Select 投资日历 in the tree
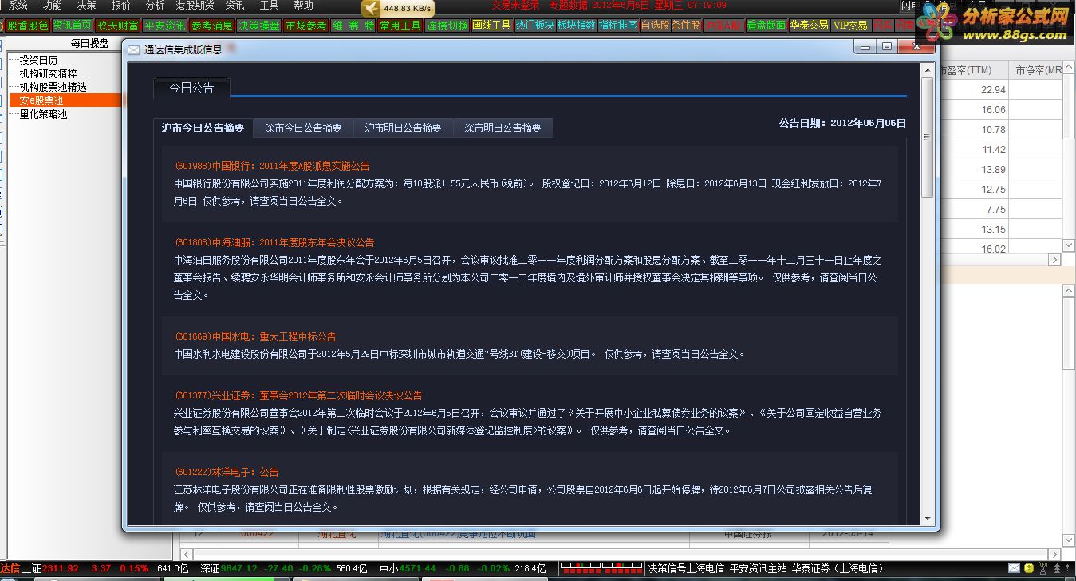Image resolution: width=1076 pixels, height=581 pixels. point(38,60)
